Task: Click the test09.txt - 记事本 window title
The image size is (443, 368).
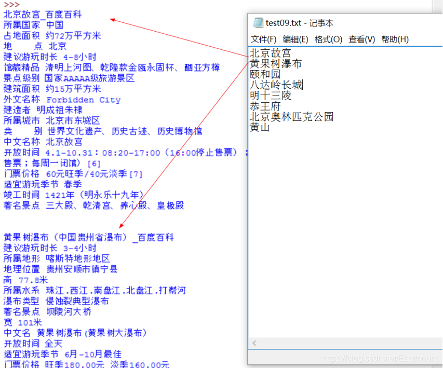Action: pyautogui.click(x=299, y=23)
